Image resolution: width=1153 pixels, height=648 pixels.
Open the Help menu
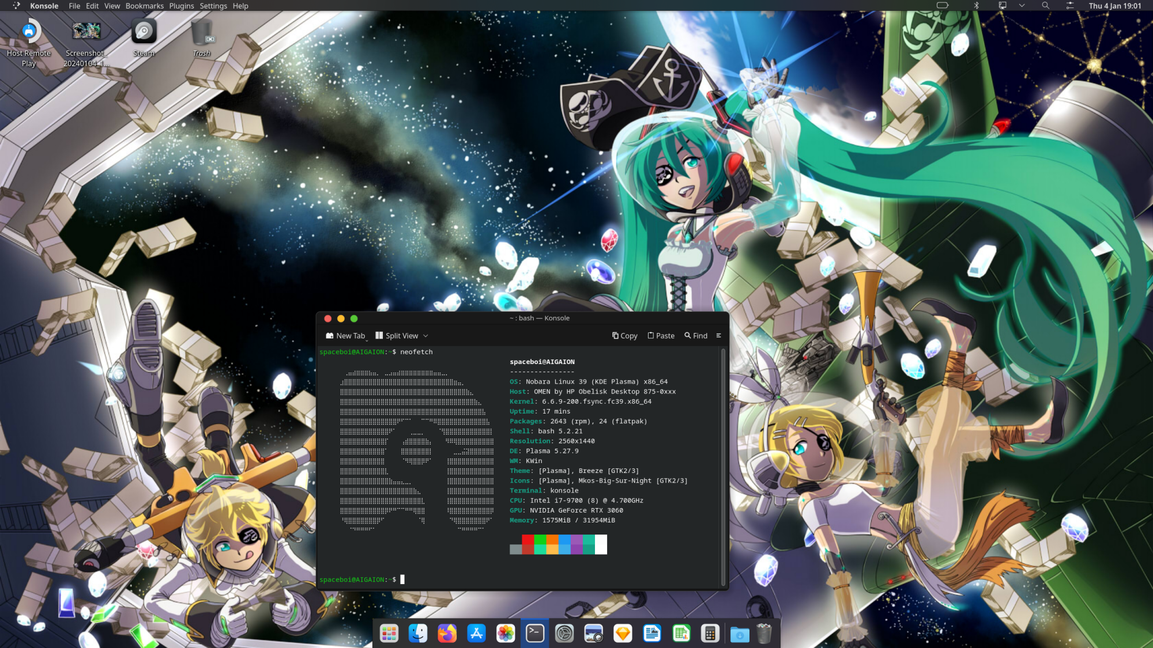[x=240, y=6]
